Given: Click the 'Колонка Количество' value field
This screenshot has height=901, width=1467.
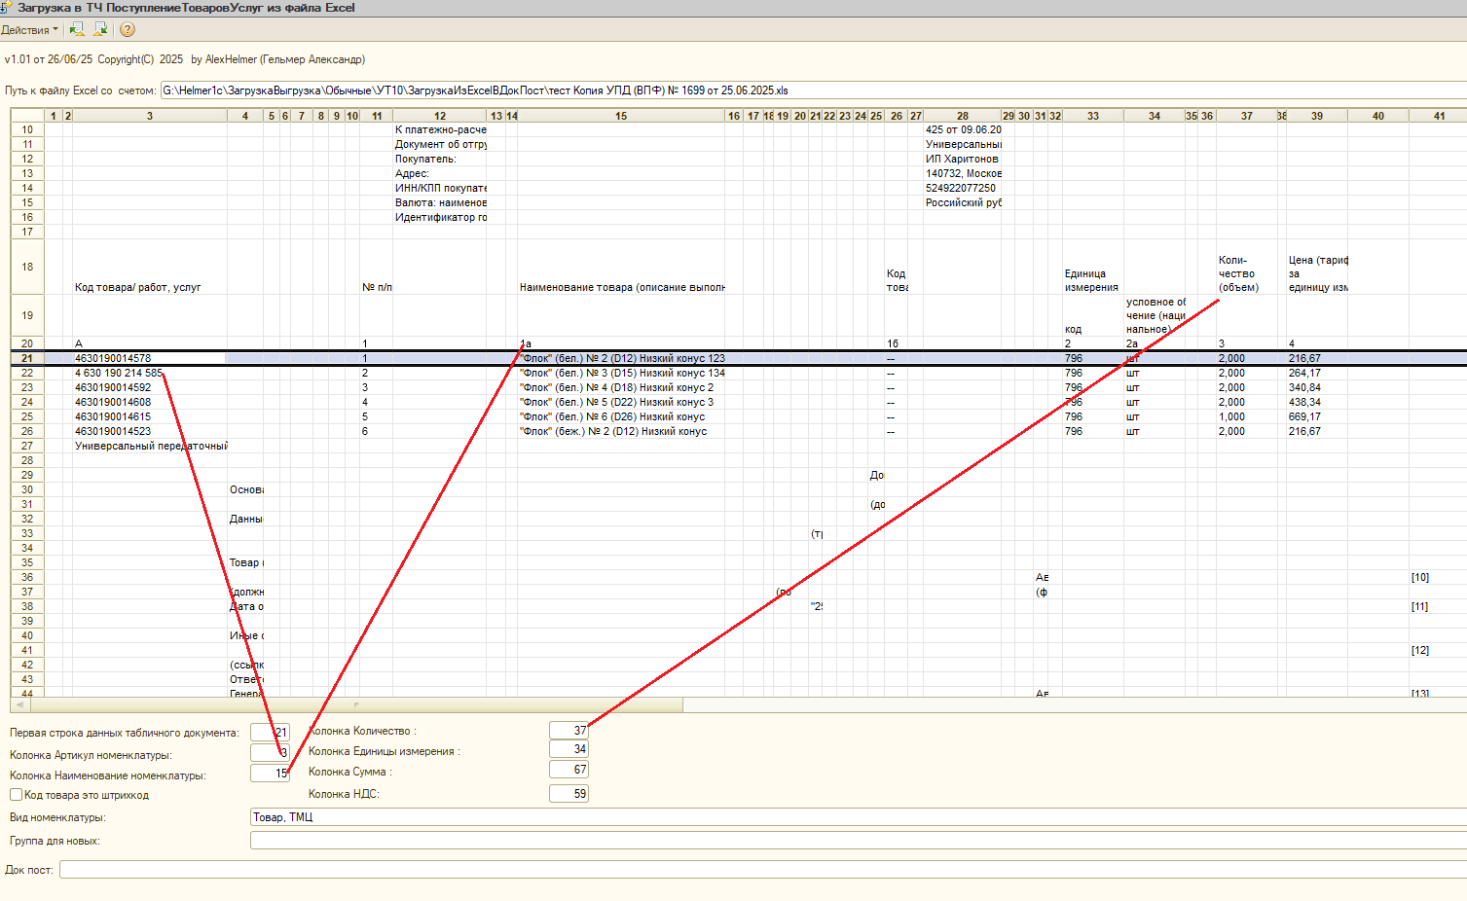Looking at the screenshot, I should point(568,731).
